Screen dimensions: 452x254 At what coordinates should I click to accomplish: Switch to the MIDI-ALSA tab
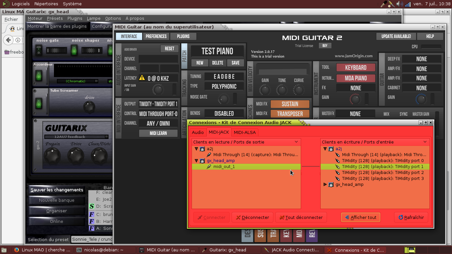tap(245, 132)
